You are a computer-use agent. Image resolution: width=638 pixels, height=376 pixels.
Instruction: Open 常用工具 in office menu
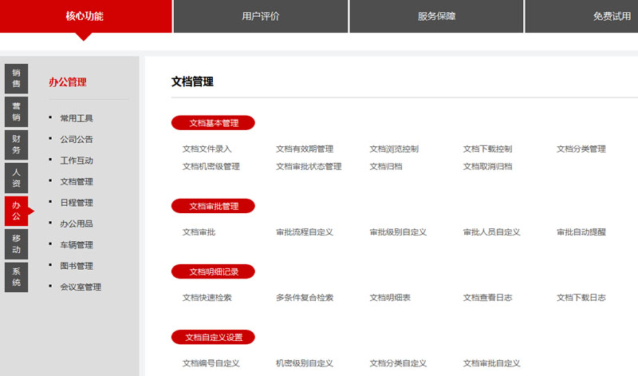77,118
